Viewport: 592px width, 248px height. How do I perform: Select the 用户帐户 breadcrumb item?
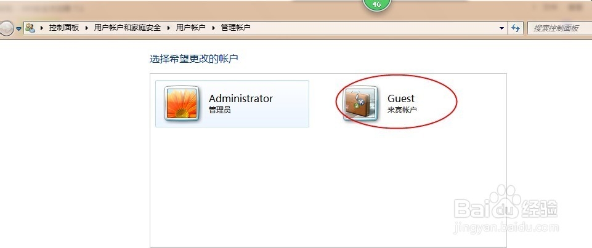[191, 28]
